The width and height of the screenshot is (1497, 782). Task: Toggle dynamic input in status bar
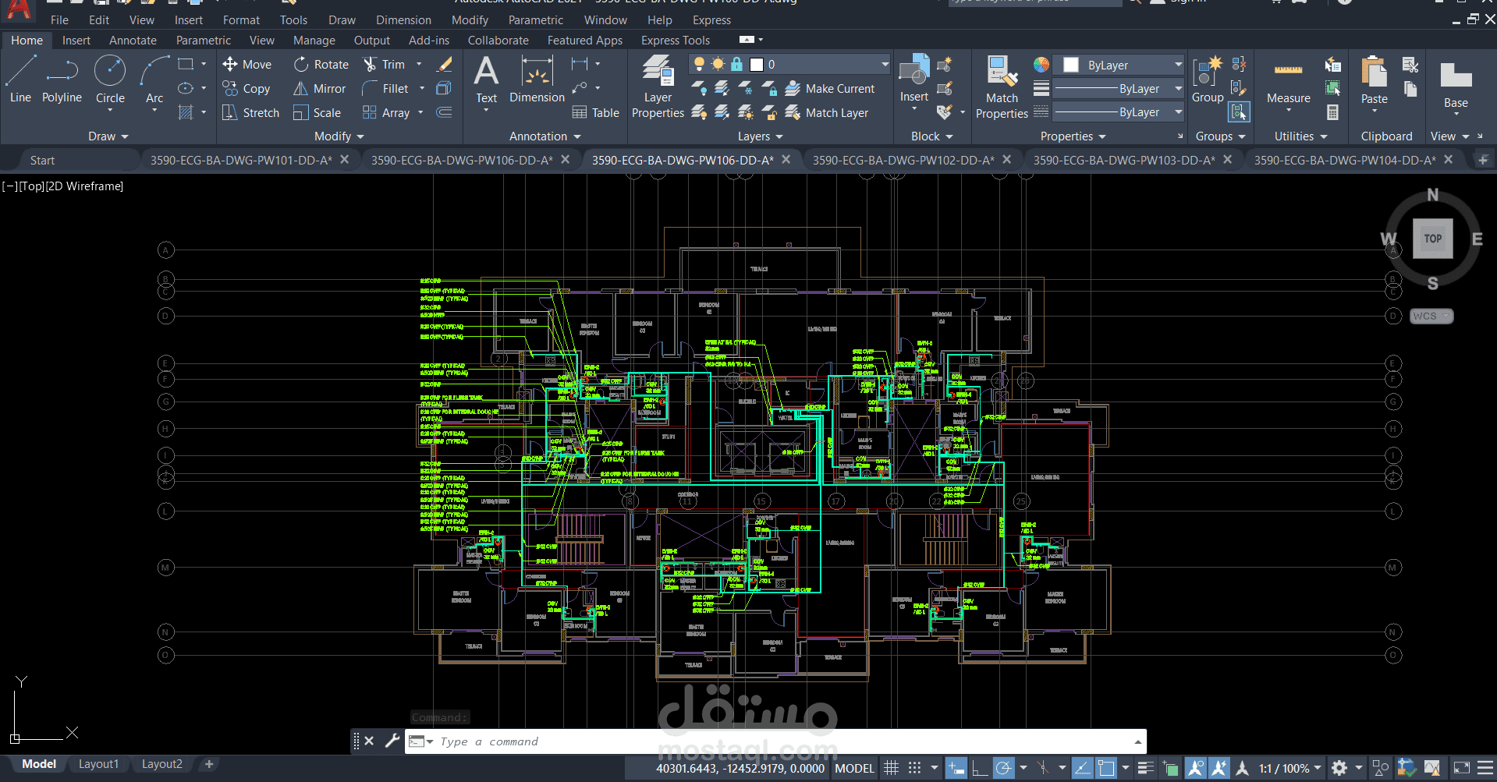coord(956,768)
